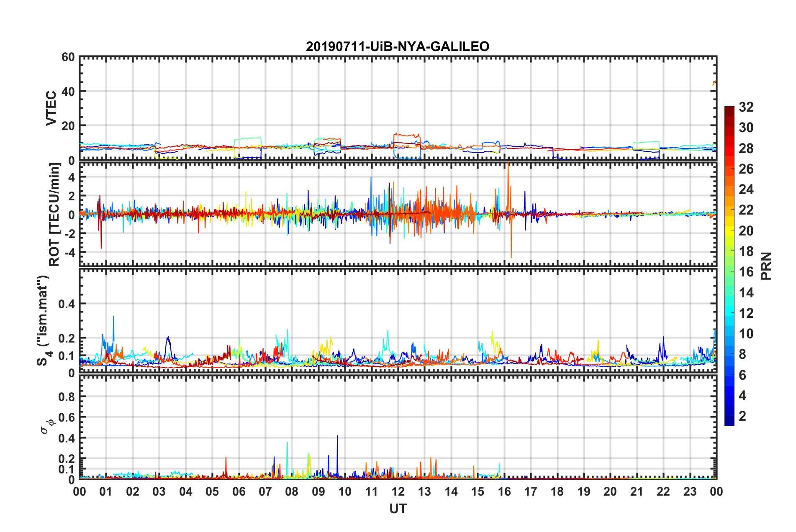Image resolution: width=796 pixels, height=532 pixels.
Task: Click the PRN colorbar gradient strip
Action: point(729,266)
